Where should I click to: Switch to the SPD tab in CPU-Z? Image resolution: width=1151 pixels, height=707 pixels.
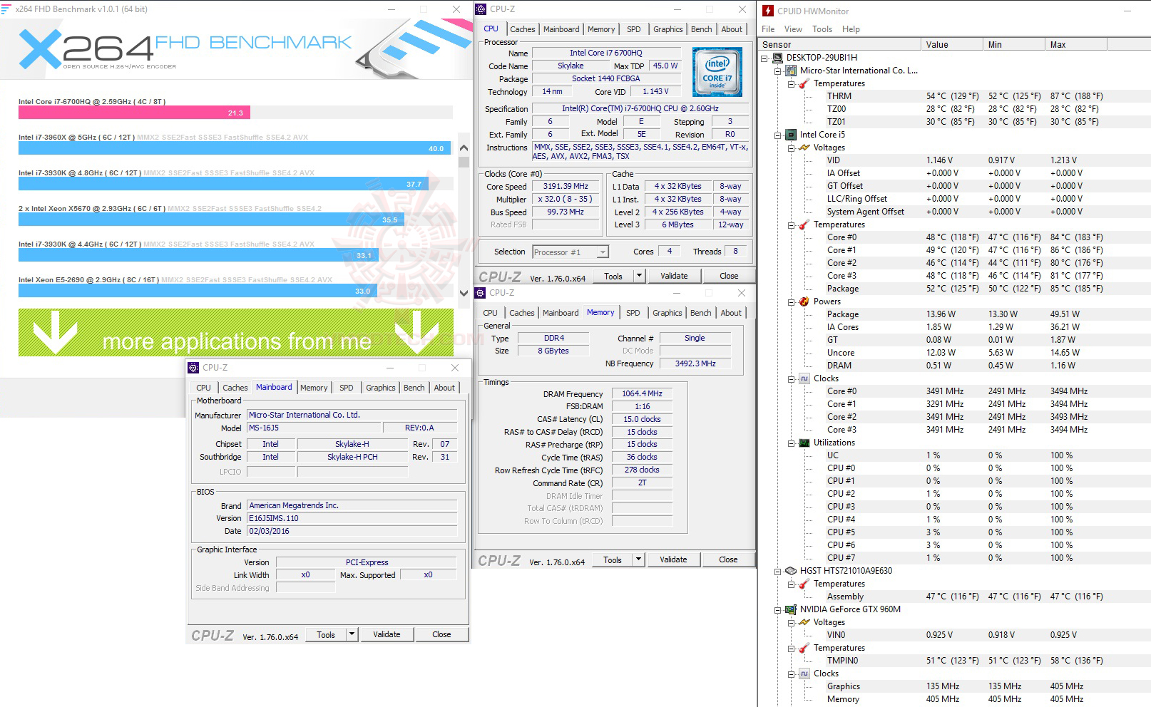633,29
